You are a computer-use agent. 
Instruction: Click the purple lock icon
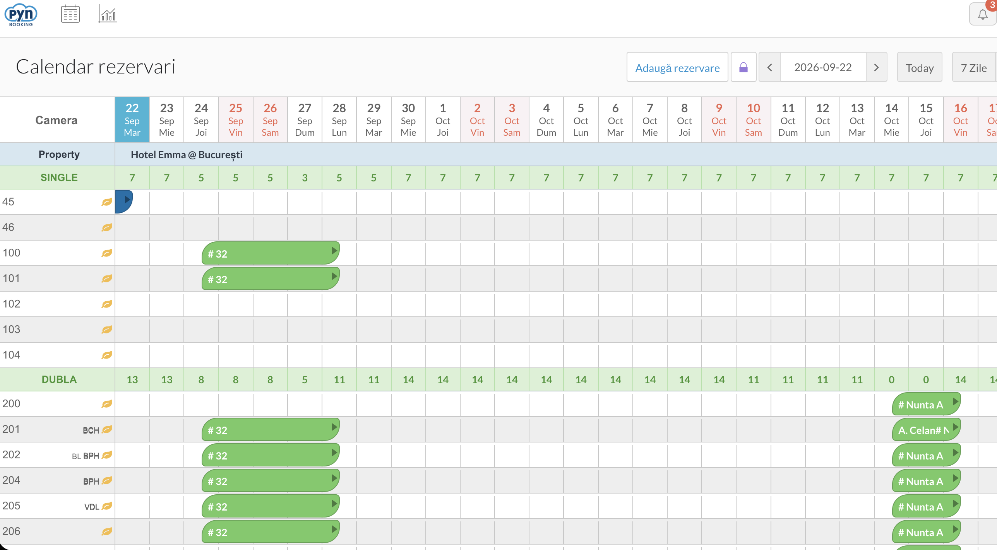click(x=743, y=67)
